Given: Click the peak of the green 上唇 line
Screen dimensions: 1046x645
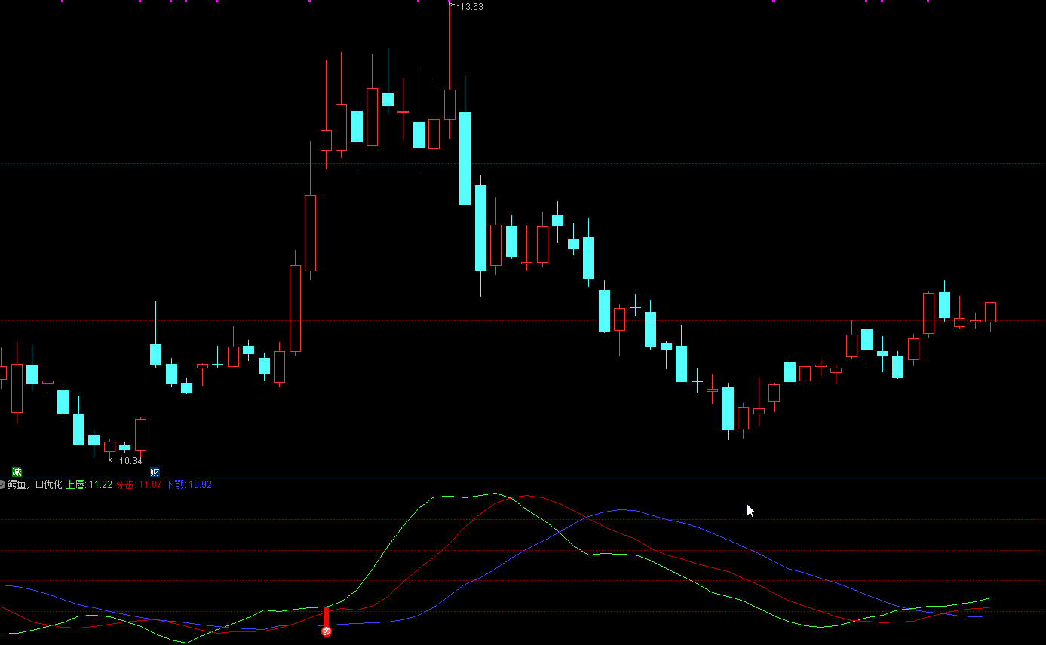Looking at the screenshot, I should pyautogui.click(x=495, y=494).
